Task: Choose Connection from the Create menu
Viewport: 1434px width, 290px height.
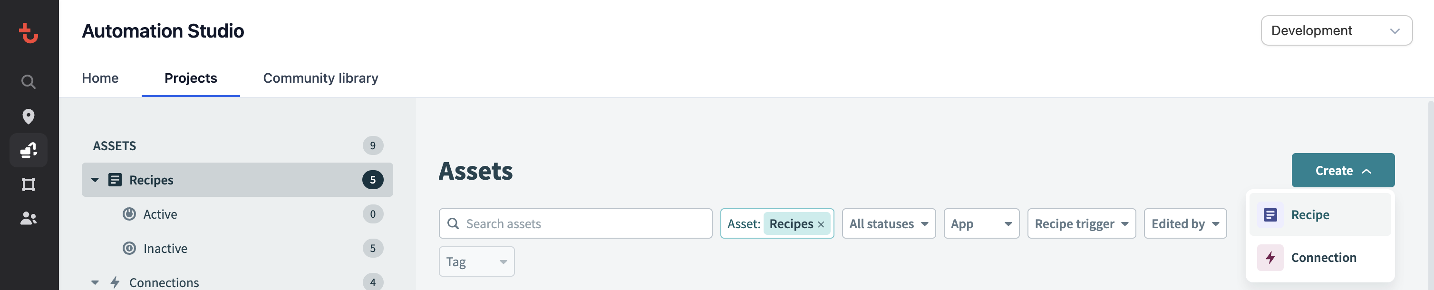Action: (x=1323, y=257)
